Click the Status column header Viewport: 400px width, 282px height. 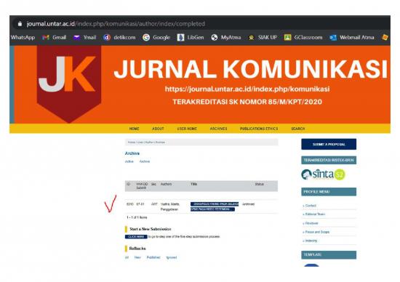[260, 184]
